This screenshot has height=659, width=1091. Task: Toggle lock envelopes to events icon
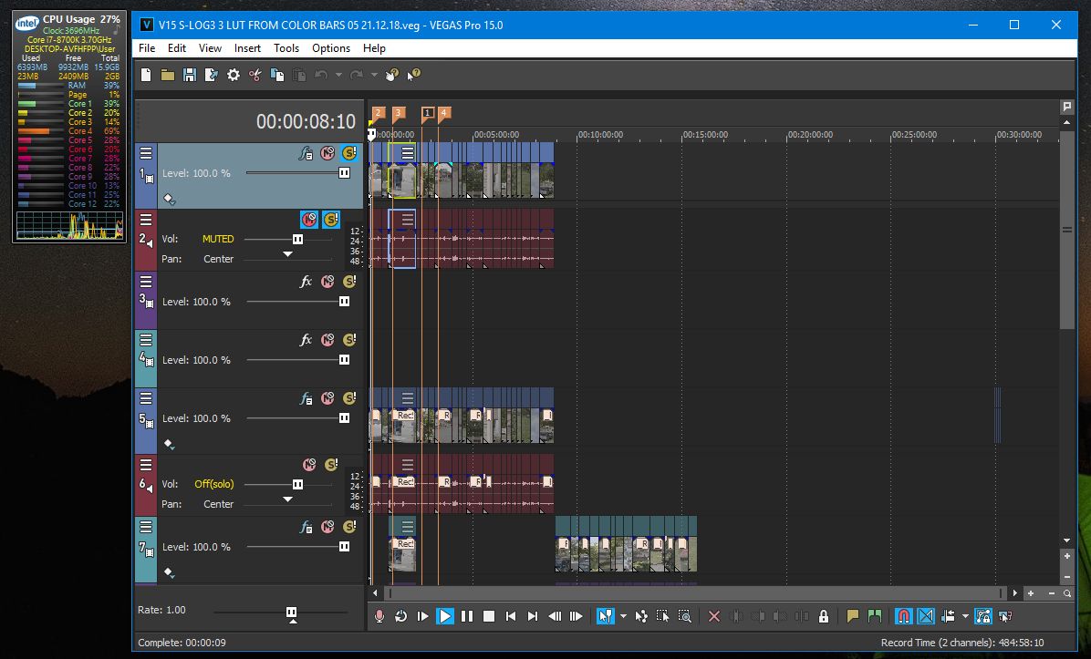pos(983,616)
